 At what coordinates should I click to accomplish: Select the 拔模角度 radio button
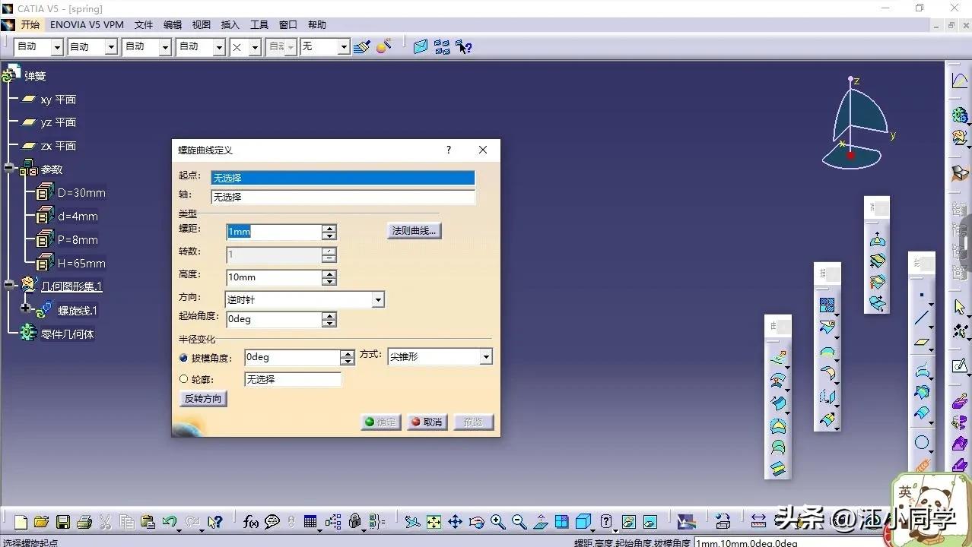pyautogui.click(x=183, y=357)
